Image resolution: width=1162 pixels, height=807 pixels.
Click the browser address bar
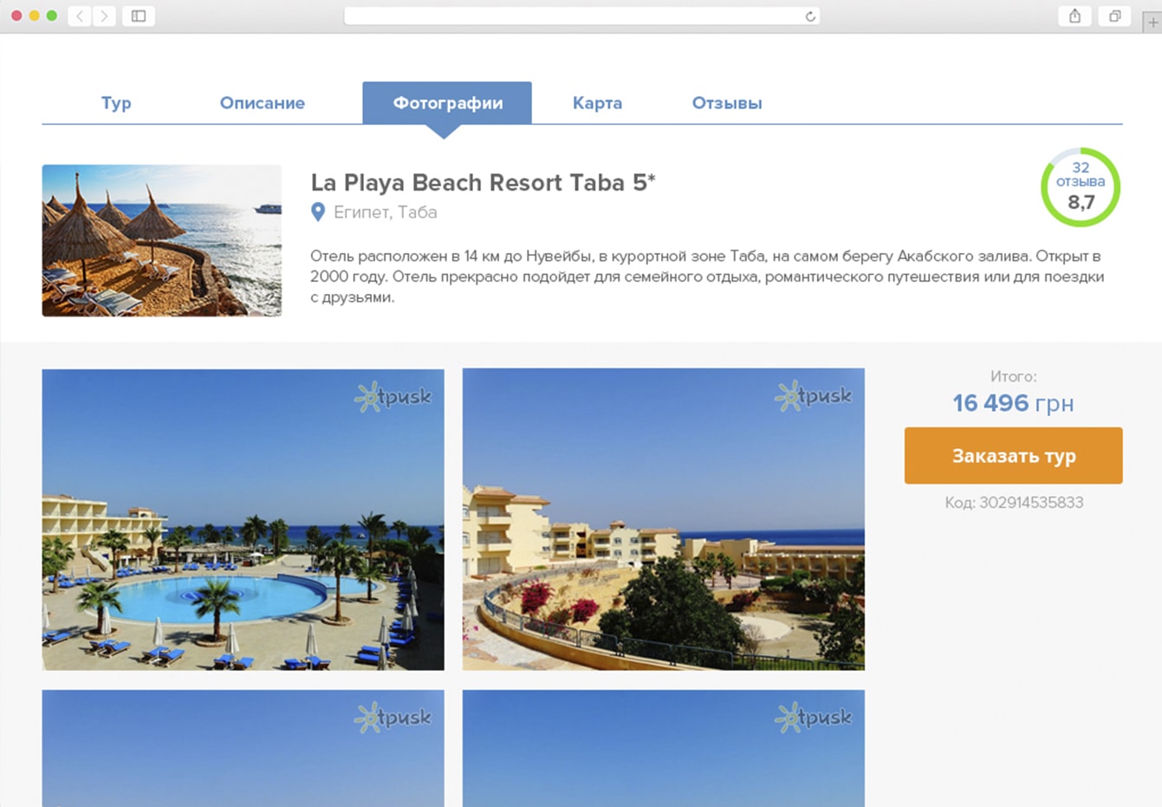point(581,16)
